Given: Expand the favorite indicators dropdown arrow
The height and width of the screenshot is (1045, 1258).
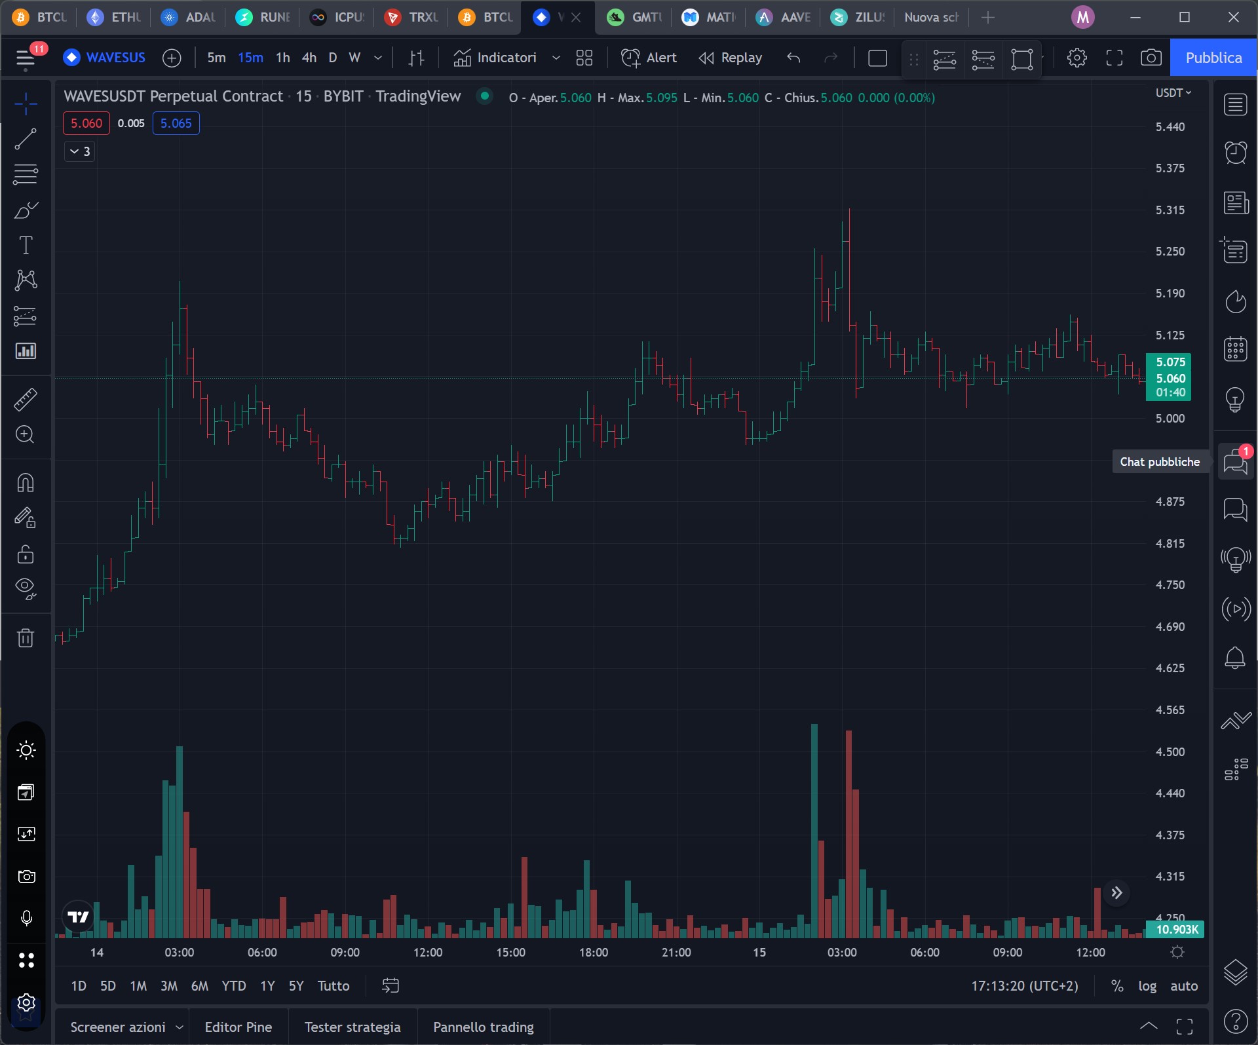Looking at the screenshot, I should tap(556, 58).
